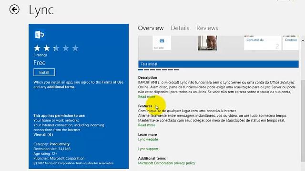Click the 'Description' heading
305x171 pixels.
tap(147, 77)
